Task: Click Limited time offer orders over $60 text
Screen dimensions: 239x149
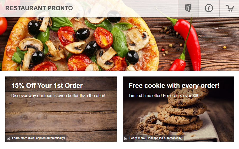Action: click(x=165, y=96)
